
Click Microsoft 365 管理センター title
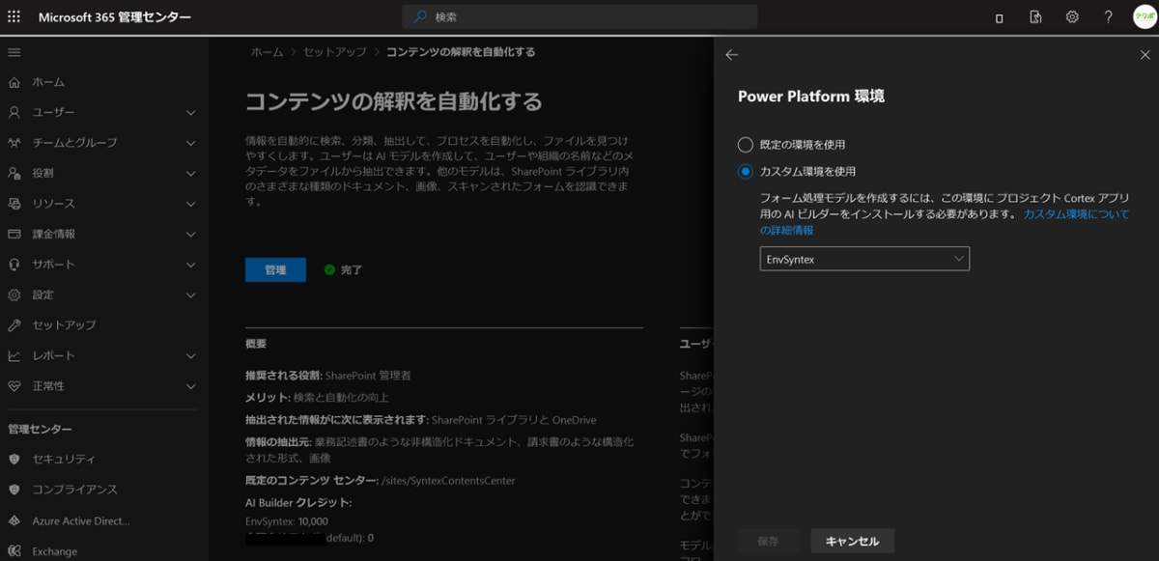point(115,17)
